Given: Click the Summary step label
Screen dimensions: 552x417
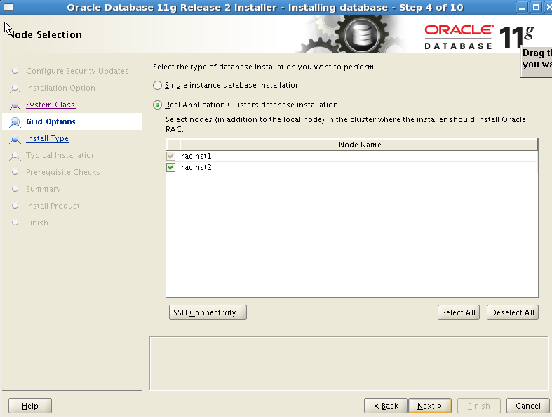Looking at the screenshot, I should (x=43, y=189).
